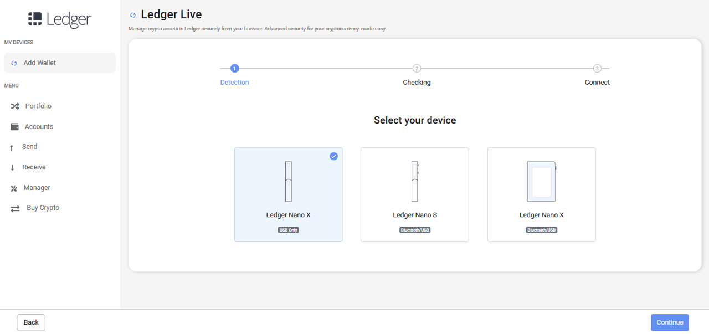
Task: Choose the Ledger Nano X Bluetooth/USB card
Action: pyautogui.click(x=541, y=194)
